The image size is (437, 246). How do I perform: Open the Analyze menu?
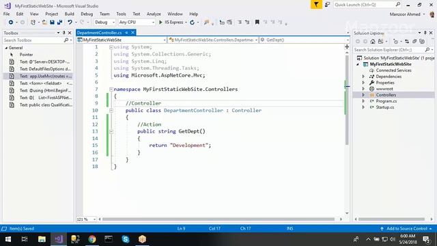(x=154, y=14)
